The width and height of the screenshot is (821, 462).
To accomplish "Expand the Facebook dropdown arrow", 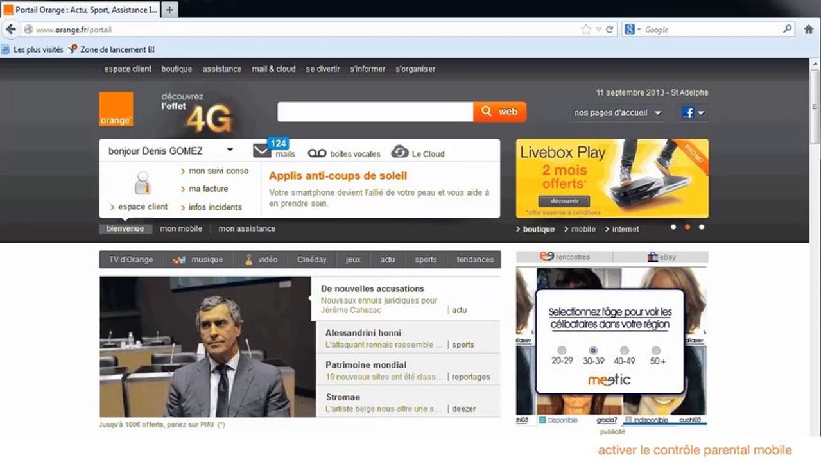I will pos(701,113).
